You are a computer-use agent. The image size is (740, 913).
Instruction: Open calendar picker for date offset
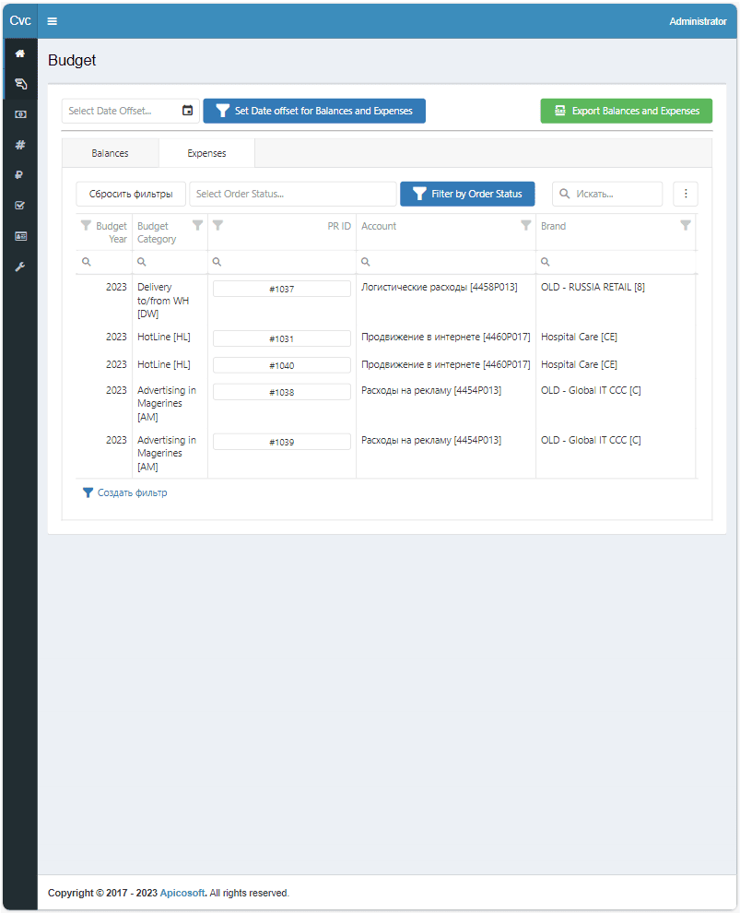point(188,111)
